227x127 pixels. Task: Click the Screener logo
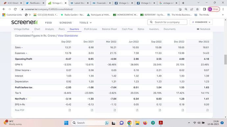pos(24,22)
